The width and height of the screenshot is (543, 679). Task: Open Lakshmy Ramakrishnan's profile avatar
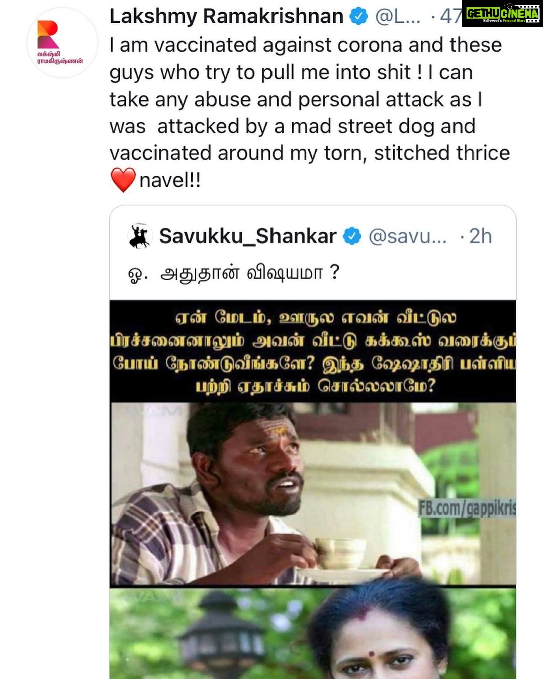[x=62, y=42]
